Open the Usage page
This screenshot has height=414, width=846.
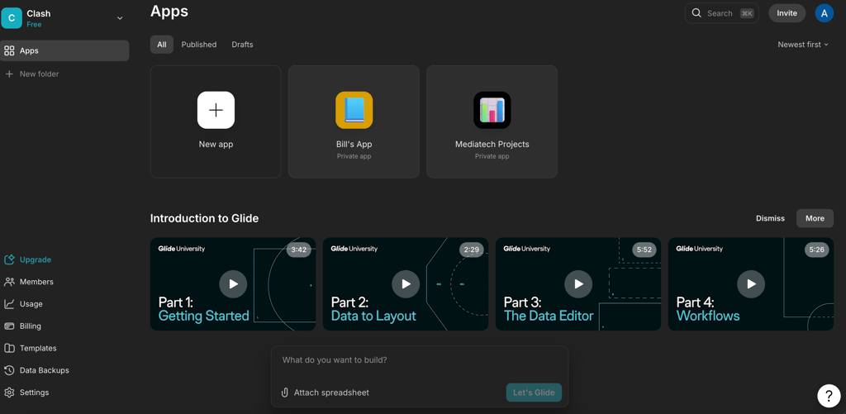click(x=31, y=304)
